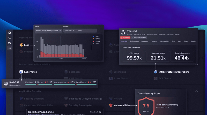Viewport: 207px width, 115px height.
Task: Open the Events tab
Action: 186,41
